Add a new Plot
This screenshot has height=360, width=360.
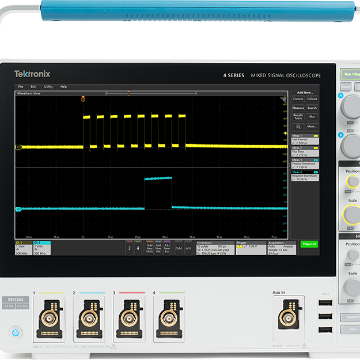312,117
